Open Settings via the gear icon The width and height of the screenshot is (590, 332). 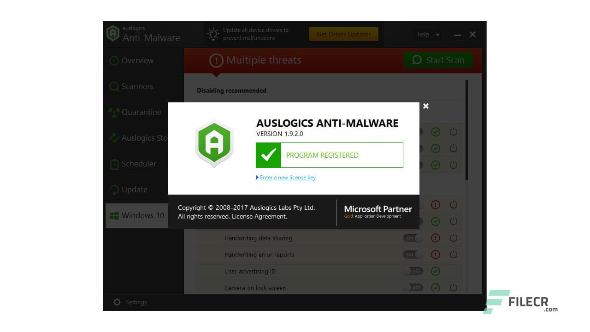tap(118, 302)
